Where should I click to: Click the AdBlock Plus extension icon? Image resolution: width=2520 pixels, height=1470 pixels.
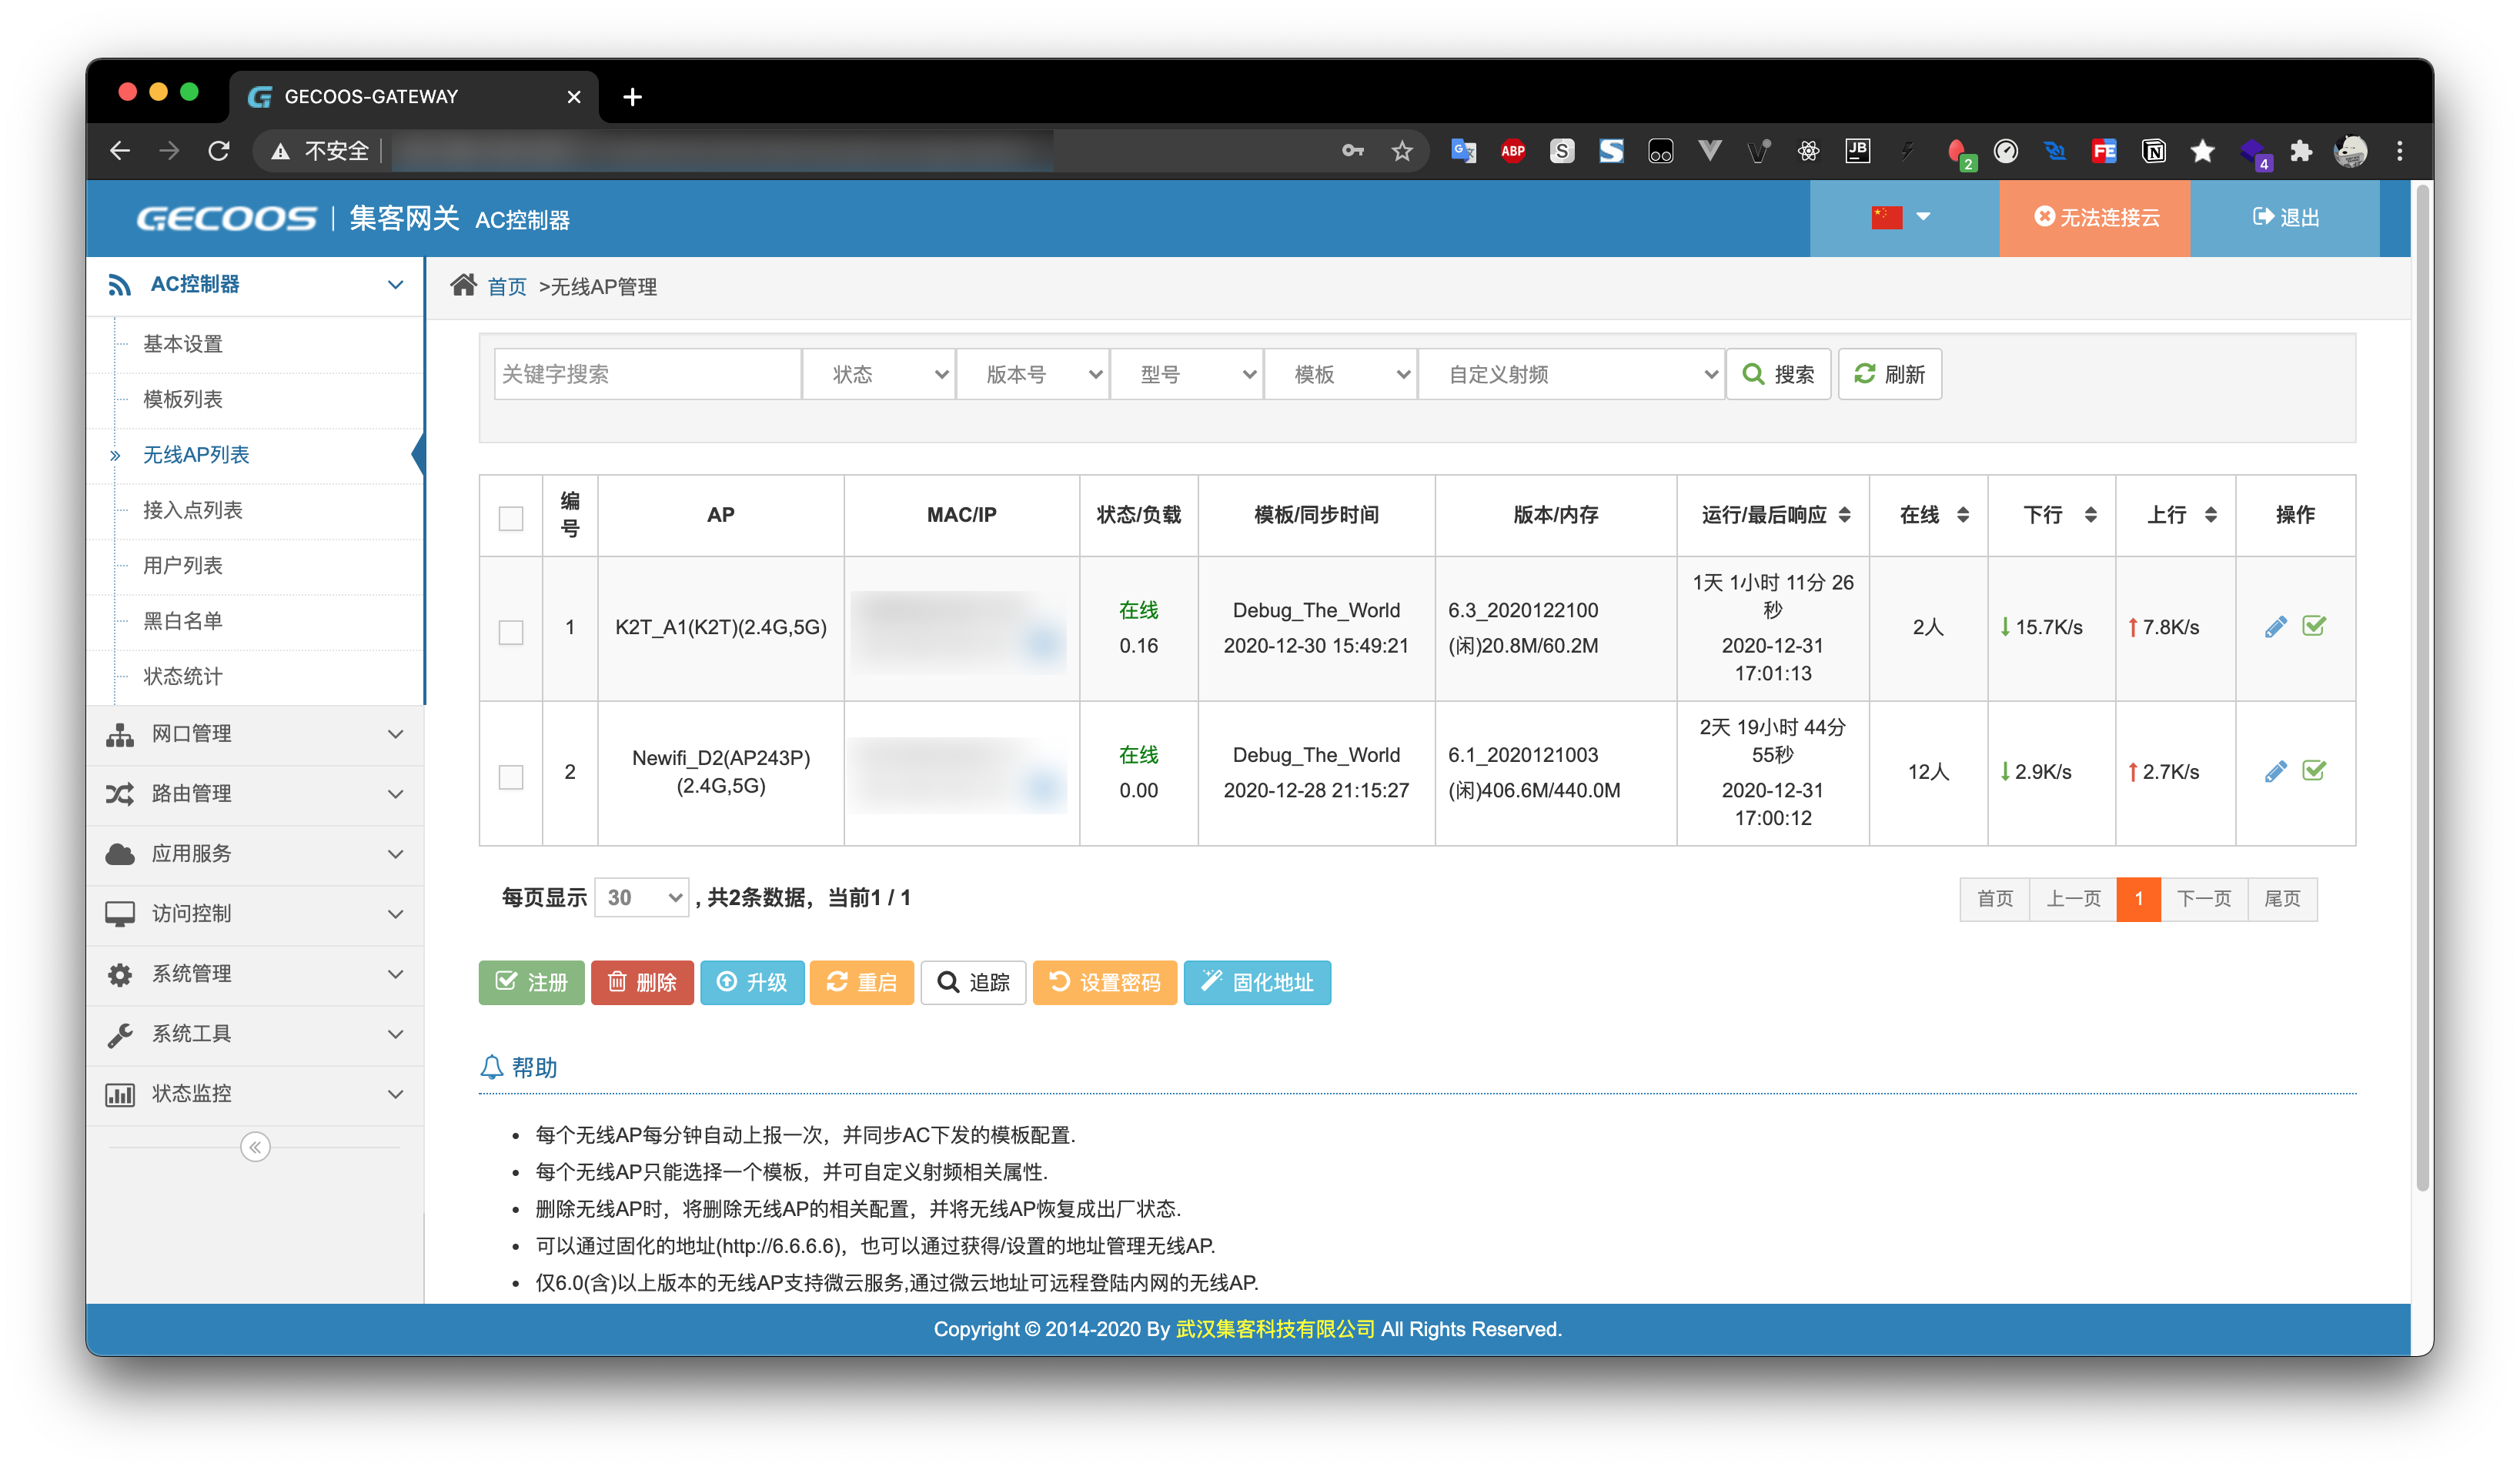pos(1513,151)
